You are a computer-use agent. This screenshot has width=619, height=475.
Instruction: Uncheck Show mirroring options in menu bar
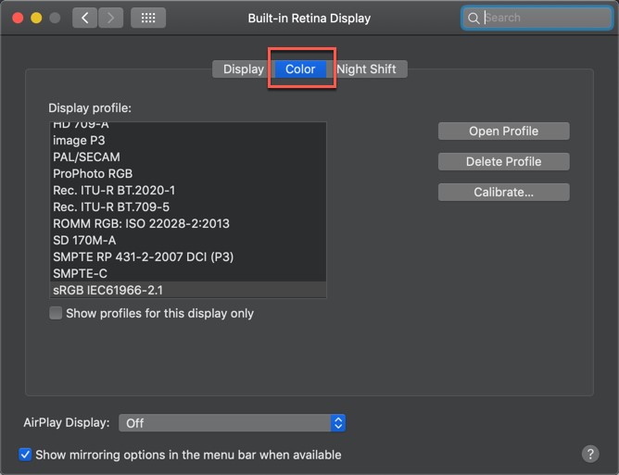tap(25, 454)
